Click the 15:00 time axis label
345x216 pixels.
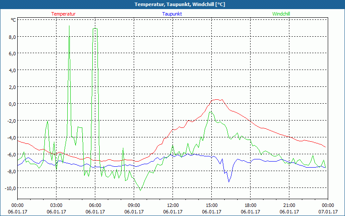pos(212,206)
